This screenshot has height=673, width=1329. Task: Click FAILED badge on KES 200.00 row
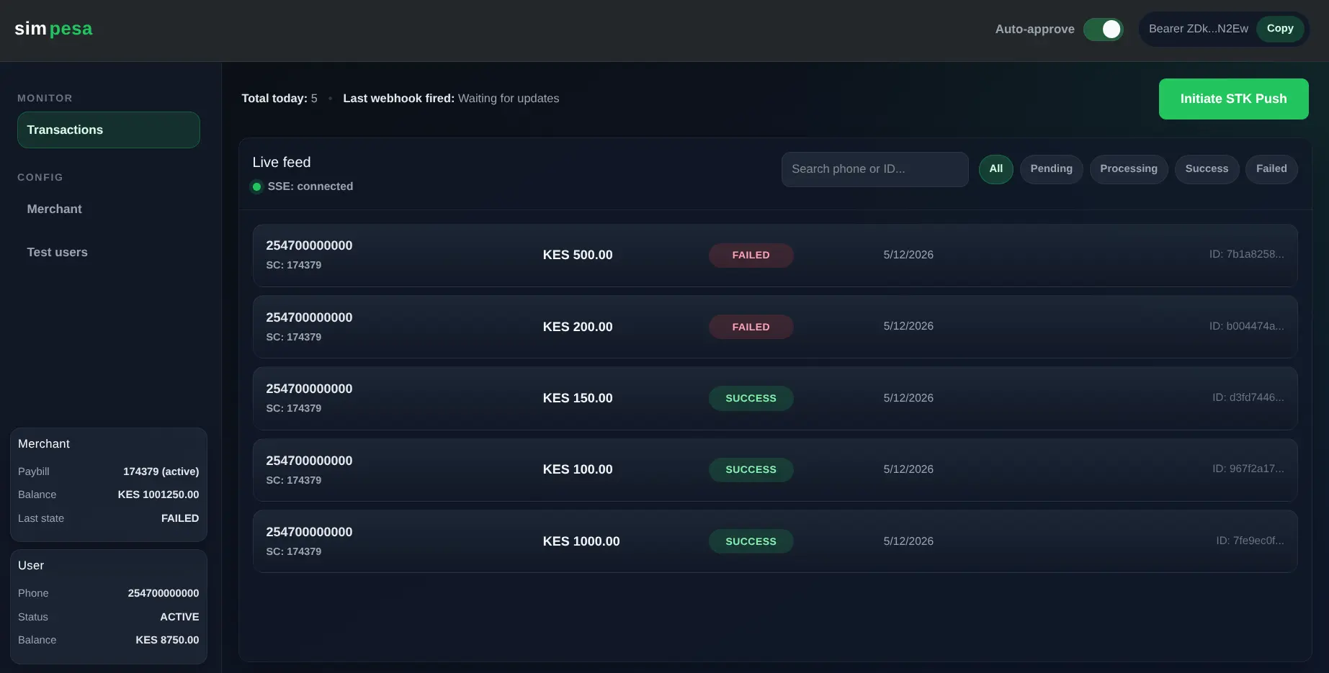pyautogui.click(x=751, y=327)
